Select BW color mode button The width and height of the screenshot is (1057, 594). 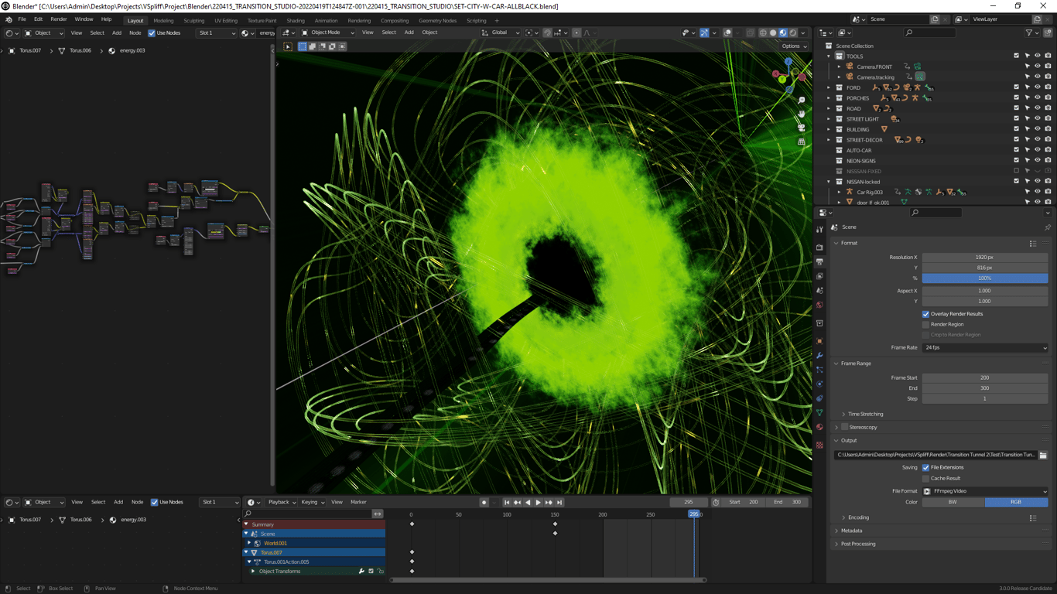click(x=953, y=502)
